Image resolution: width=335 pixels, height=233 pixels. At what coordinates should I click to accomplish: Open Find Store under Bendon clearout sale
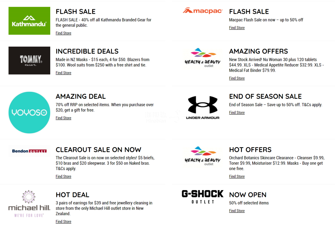pyautogui.click(x=63, y=176)
